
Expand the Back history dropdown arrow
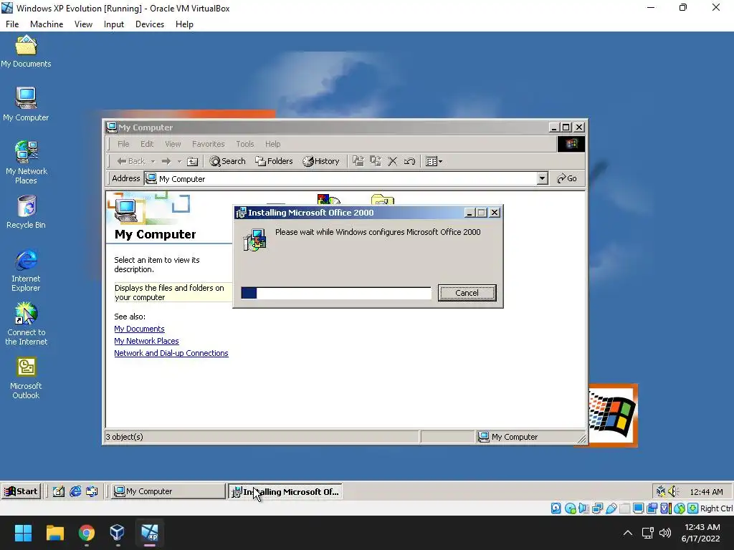(x=153, y=161)
